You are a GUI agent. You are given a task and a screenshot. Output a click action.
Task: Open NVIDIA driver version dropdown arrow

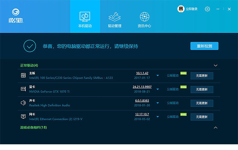click(157, 89)
